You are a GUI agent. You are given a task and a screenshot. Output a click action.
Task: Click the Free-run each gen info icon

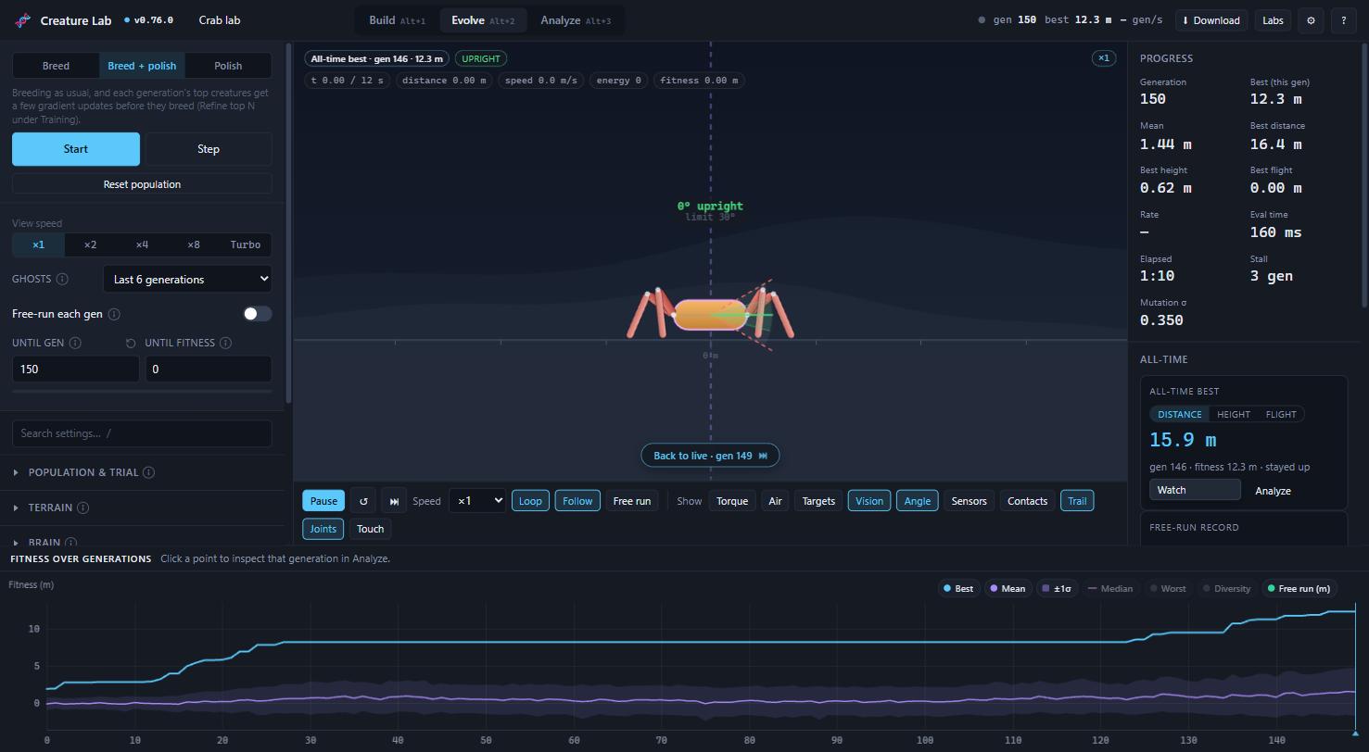tap(114, 314)
